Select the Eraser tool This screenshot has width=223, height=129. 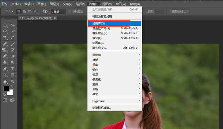5,56
